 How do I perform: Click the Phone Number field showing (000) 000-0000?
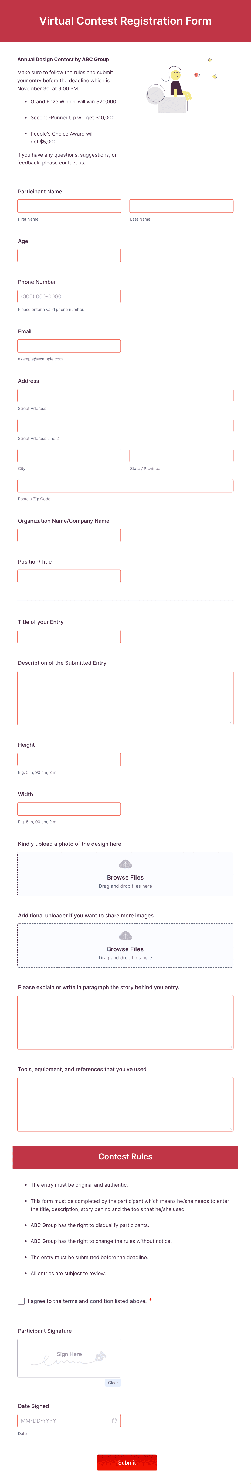[x=69, y=296]
